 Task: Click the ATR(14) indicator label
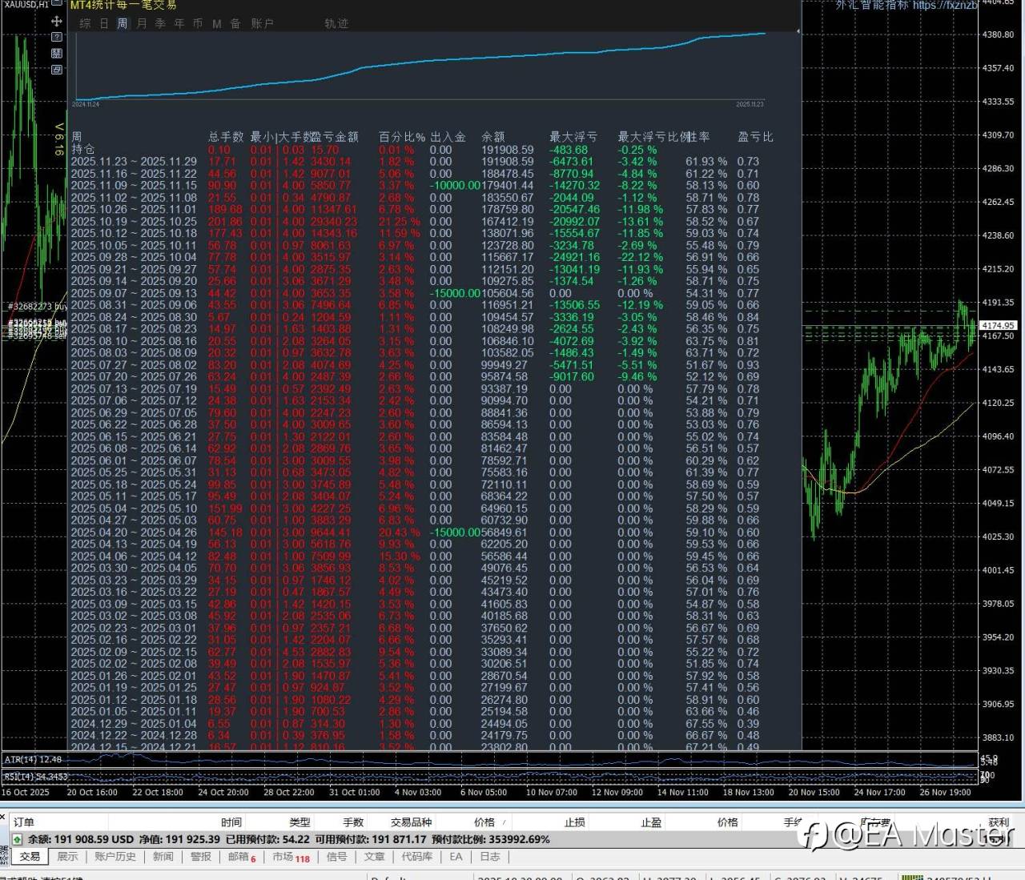[x=34, y=759]
